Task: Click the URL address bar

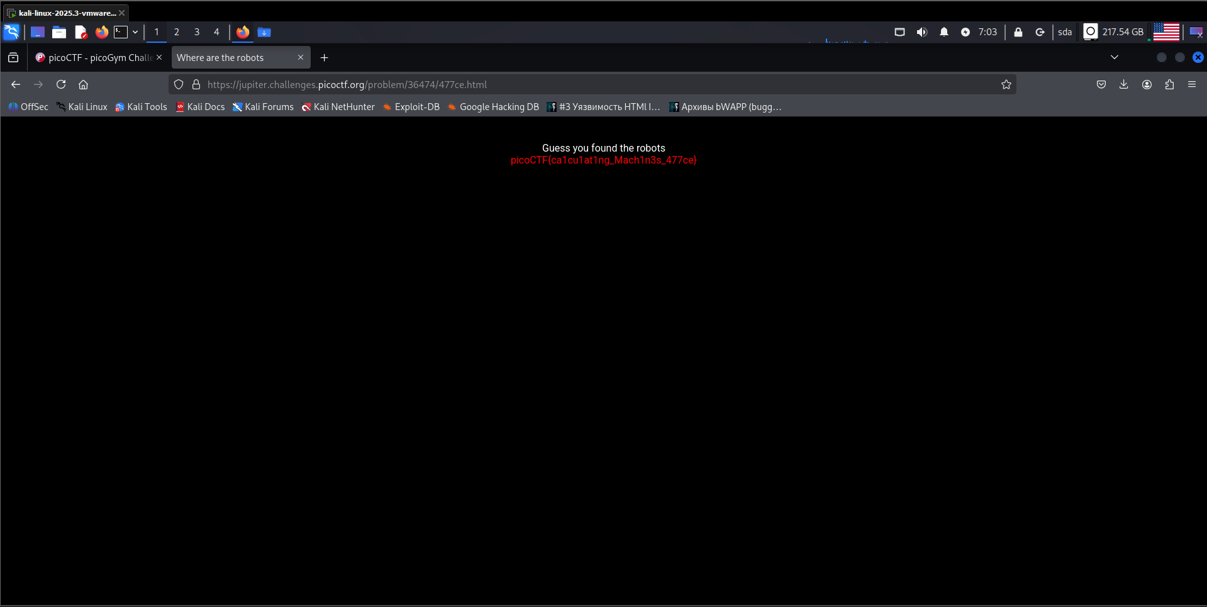Action: point(566,84)
